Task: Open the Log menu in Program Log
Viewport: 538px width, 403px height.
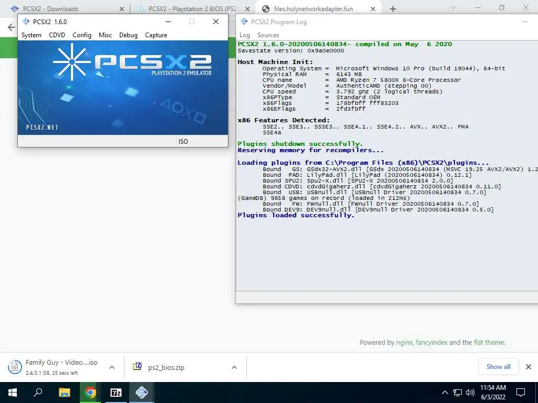Action: pyautogui.click(x=245, y=35)
